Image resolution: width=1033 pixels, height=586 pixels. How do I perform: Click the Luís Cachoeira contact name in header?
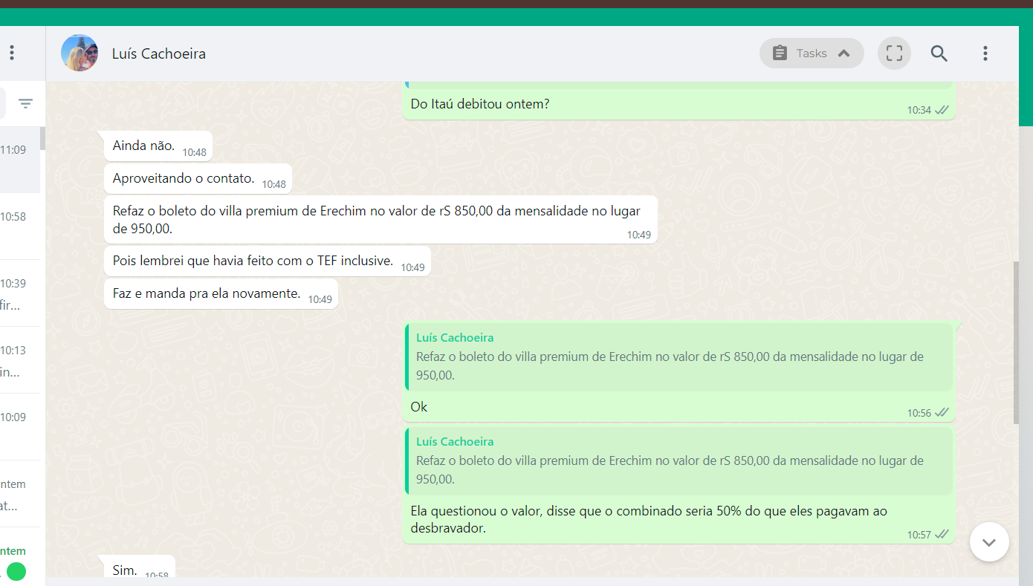click(x=158, y=53)
